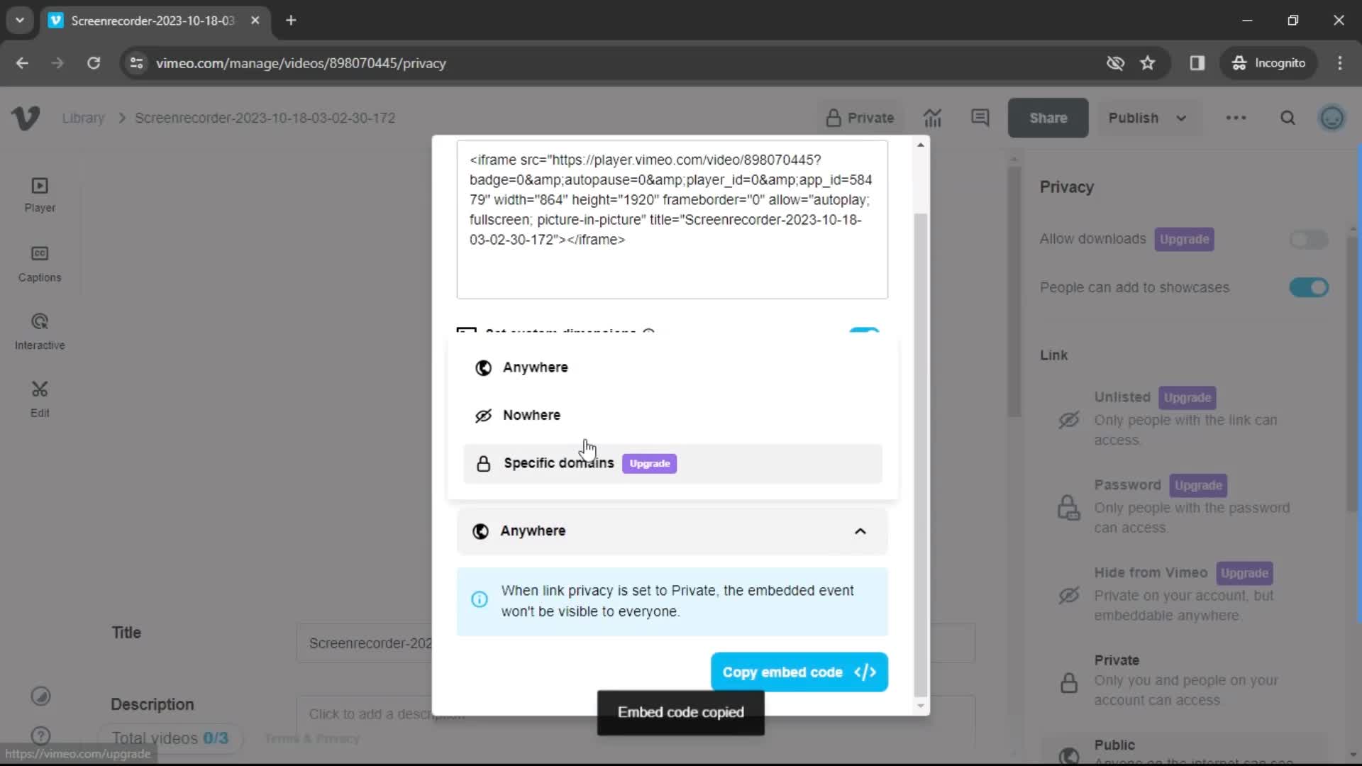Click Copy embed code button

pyautogui.click(x=799, y=672)
